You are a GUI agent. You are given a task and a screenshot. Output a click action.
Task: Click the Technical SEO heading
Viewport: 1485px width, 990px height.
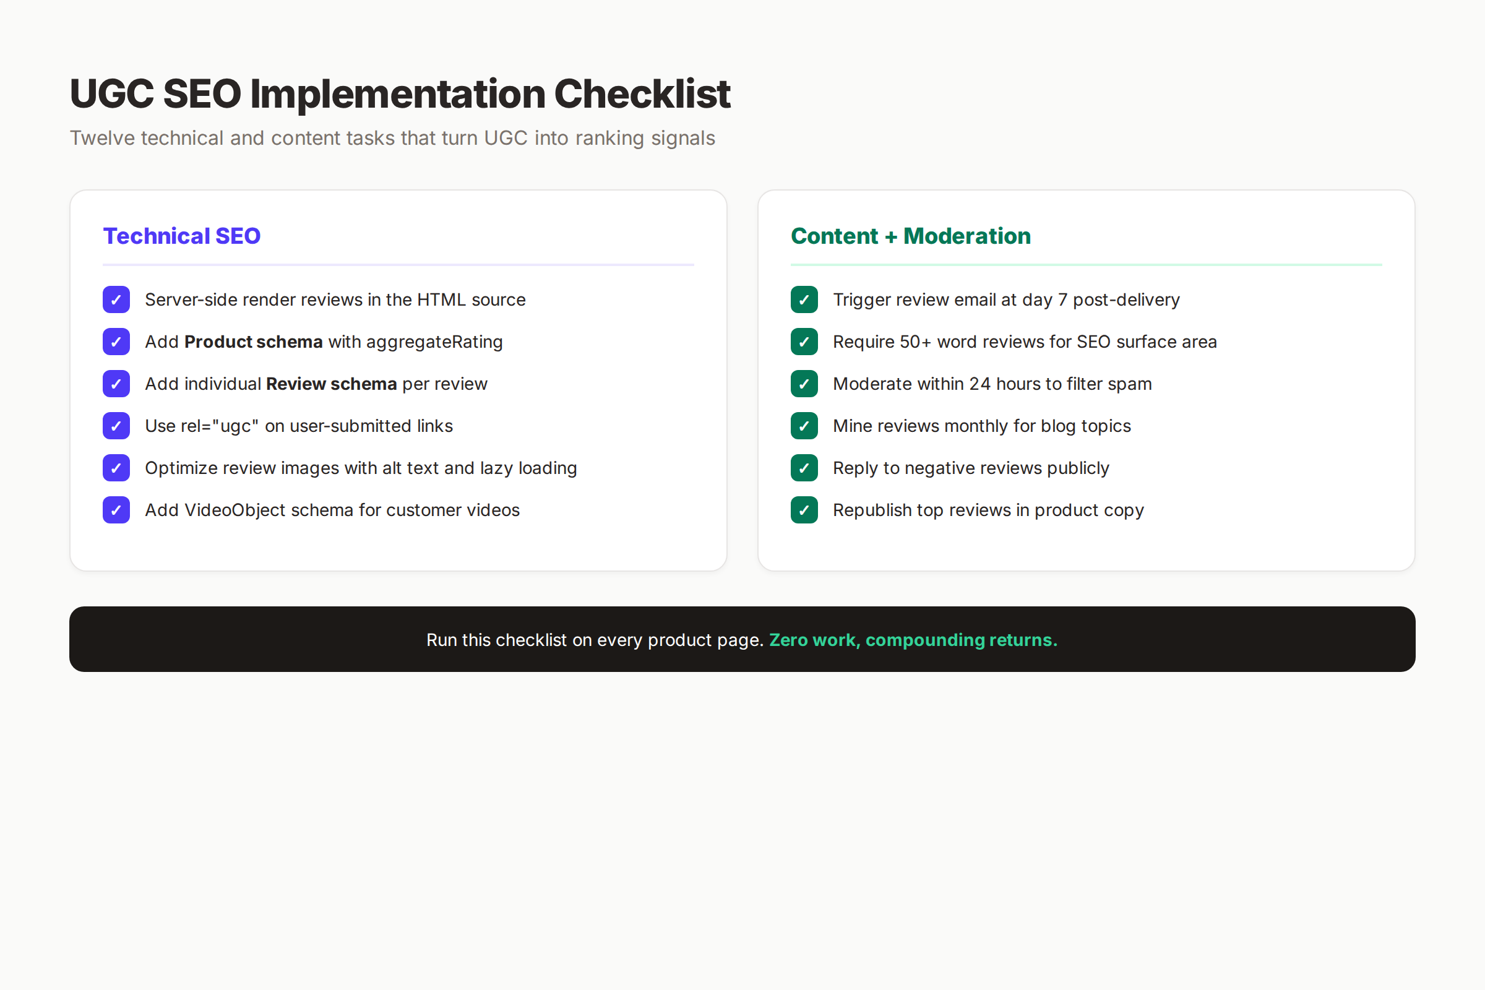coord(182,236)
